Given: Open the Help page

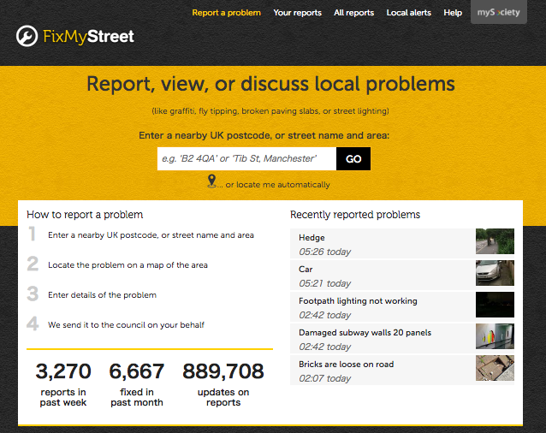Looking at the screenshot, I should [x=453, y=13].
